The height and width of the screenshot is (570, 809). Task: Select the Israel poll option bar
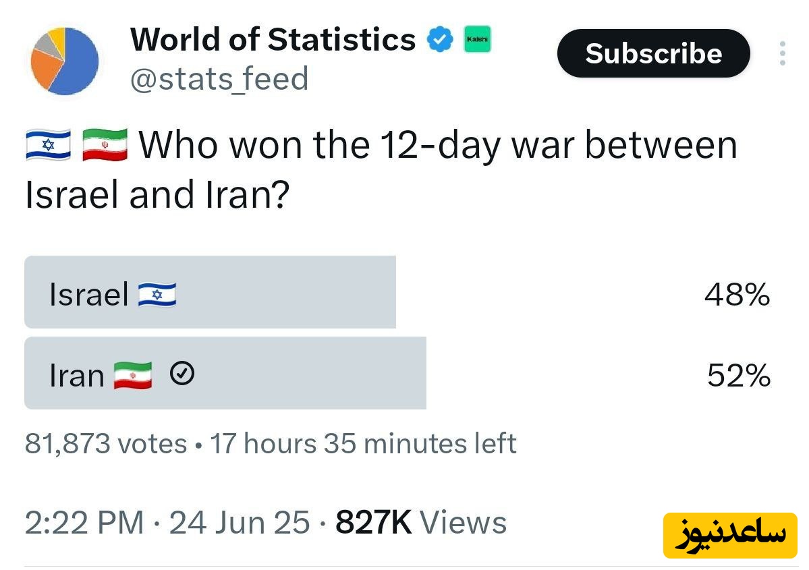pyautogui.click(x=210, y=292)
